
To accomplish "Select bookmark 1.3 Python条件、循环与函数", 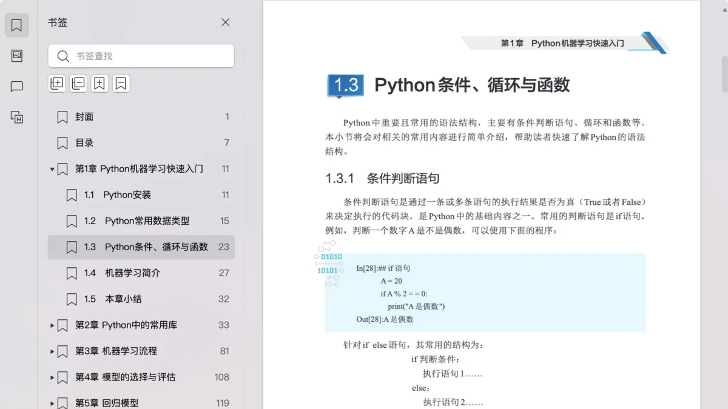I will pos(141,247).
